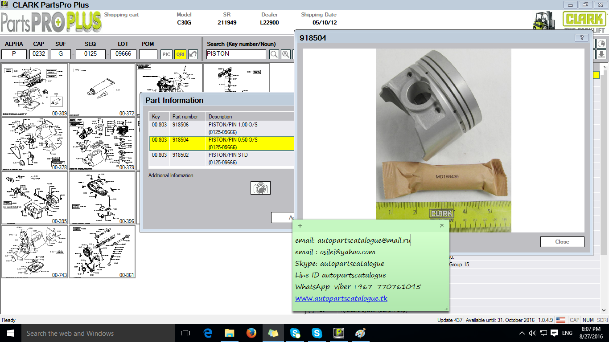This screenshot has width=609, height=342.
Task: Click the advanced search magnifier icon
Action: pos(285,54)
